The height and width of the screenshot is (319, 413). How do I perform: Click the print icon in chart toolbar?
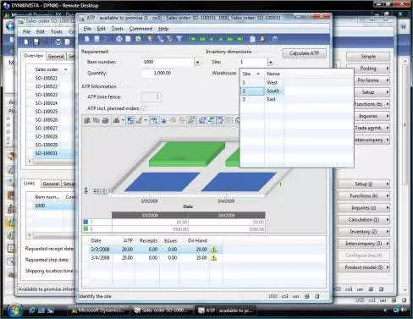tap(105, 121)
